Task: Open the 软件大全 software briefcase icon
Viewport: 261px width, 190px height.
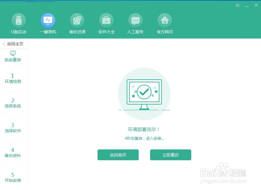Action: click(x=106, y=20)
